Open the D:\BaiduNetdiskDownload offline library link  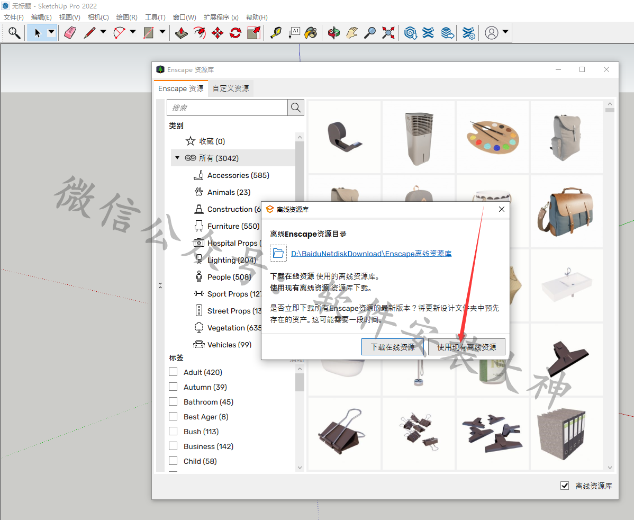371,253
